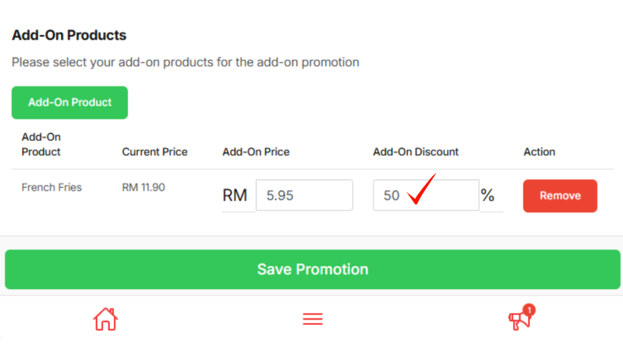Click the RM currency prefix label
The image size is (623, 353).
[235, 195]
